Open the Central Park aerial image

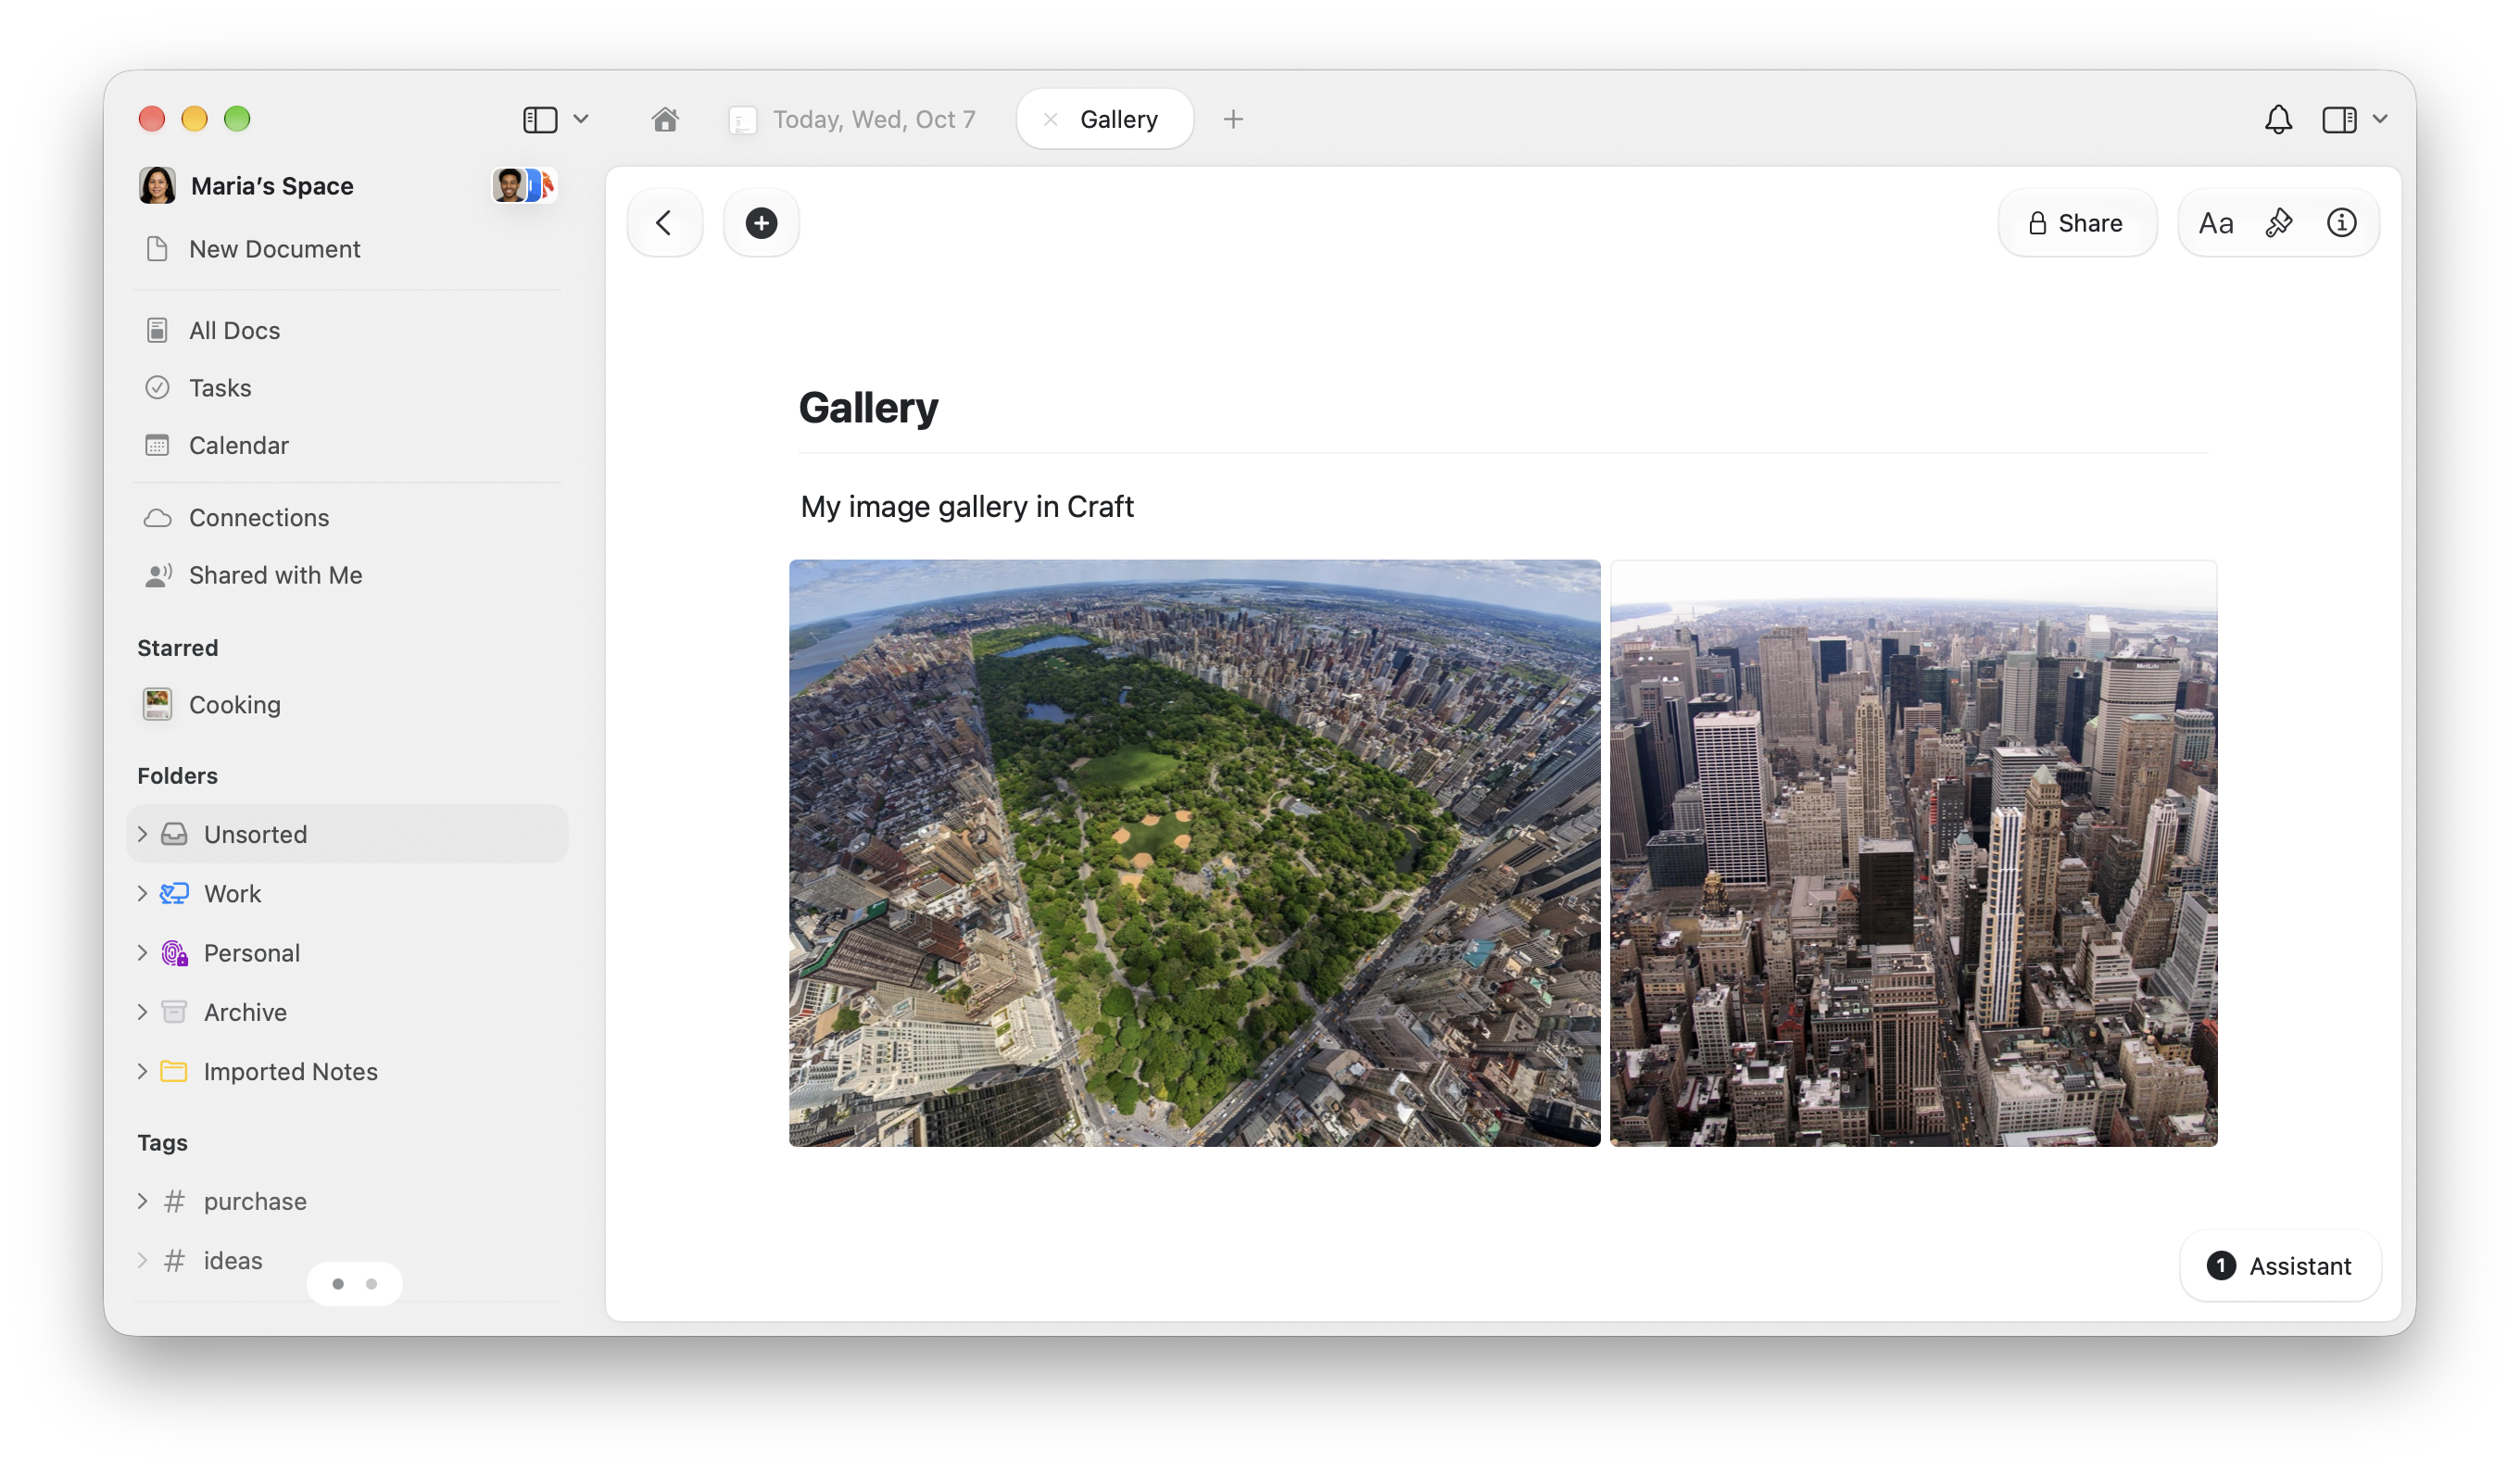click(x=1194, y=853)
